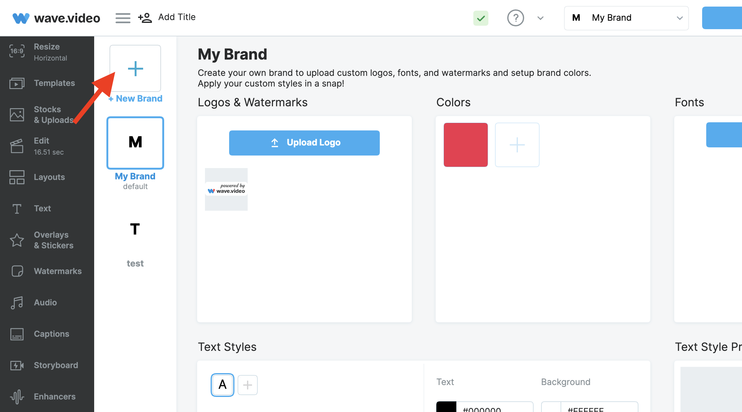Image resolution: width=742 pixels, height=412 pixels.
Task: Open the Layouts panel
Action: [47, 177]
